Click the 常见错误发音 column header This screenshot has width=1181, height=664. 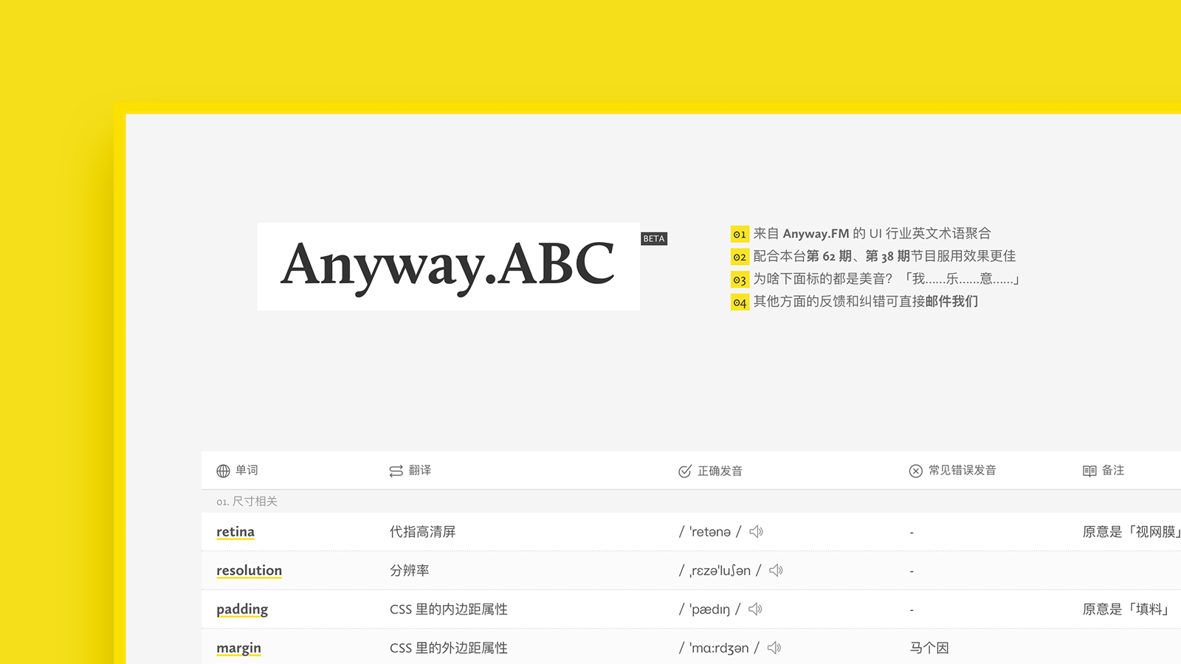(x=963, y=470)
